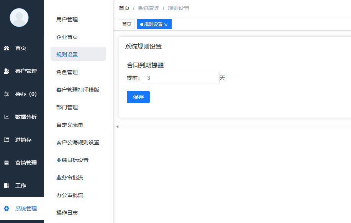Go to 用户管理 submenu item
The width and height of the screenshot is (351, 223).
coord(78,19)
